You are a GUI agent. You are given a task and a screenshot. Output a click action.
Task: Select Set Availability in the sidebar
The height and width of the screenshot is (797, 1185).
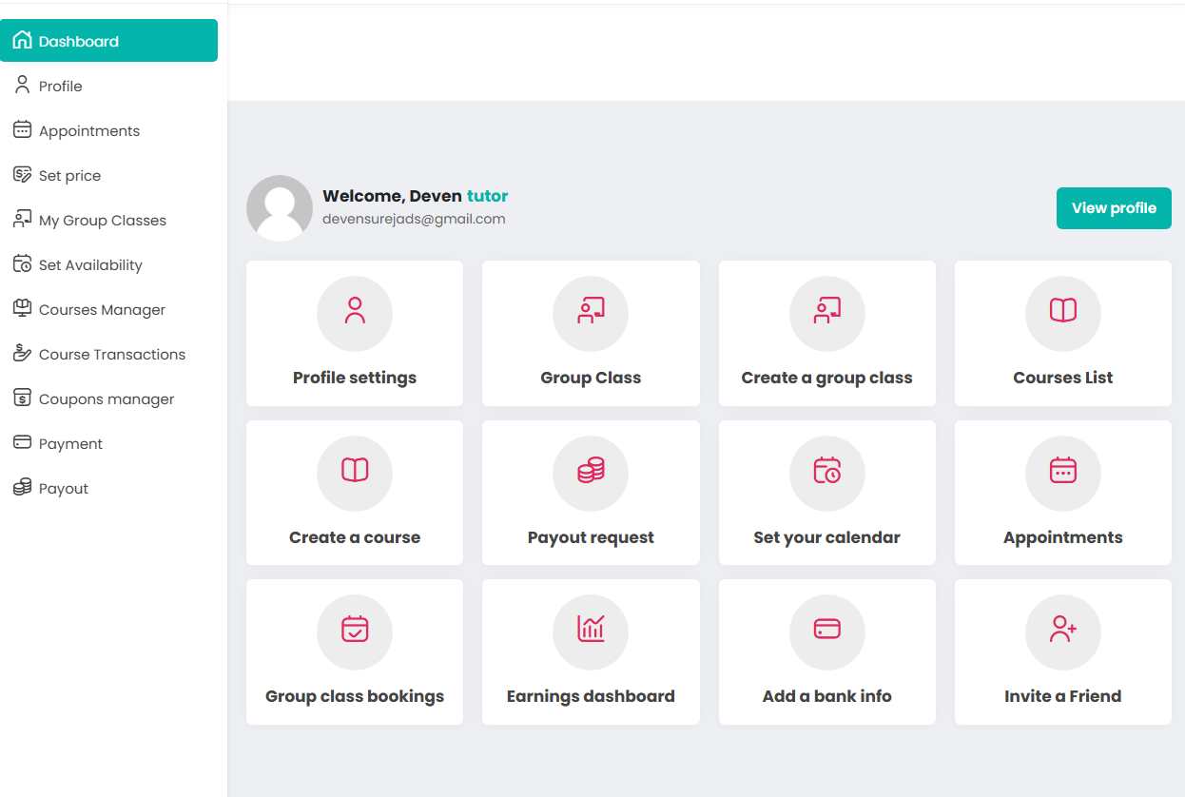(x=109, y=264)
